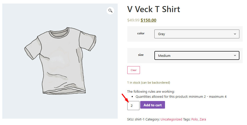247x125 pixels.
Task: Click the gray T-shirt product image
Action: (x=60, y=61)
